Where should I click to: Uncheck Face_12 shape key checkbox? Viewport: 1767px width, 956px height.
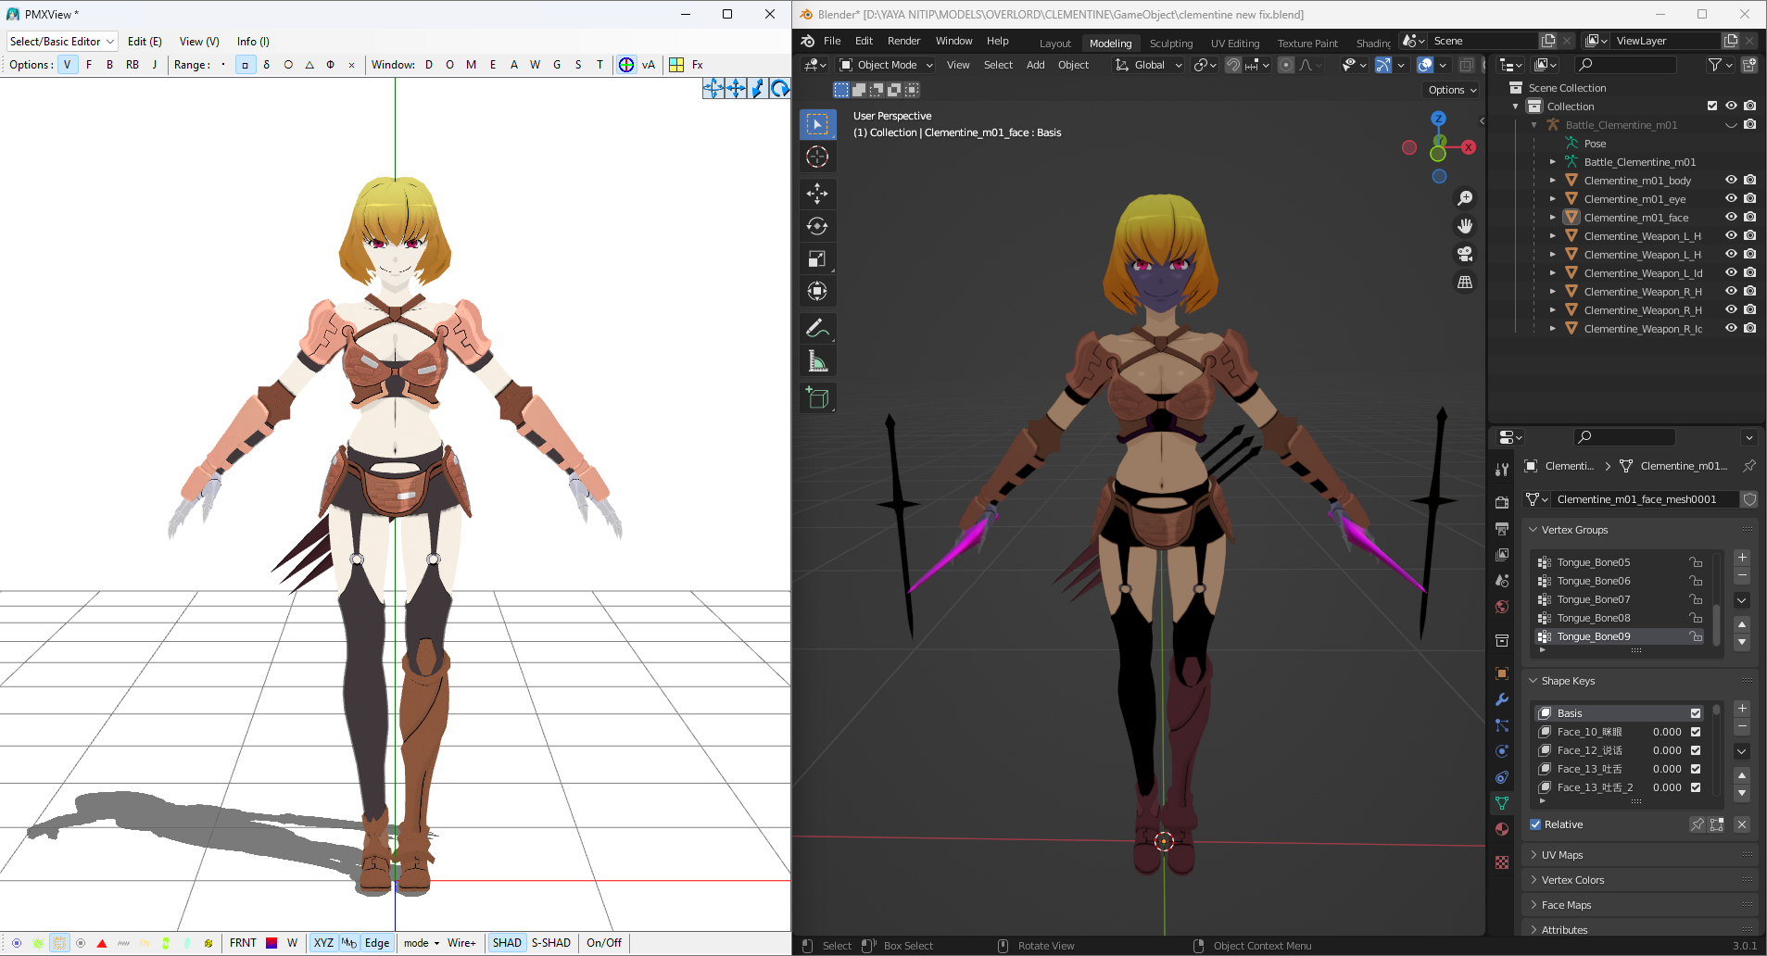1696,750
